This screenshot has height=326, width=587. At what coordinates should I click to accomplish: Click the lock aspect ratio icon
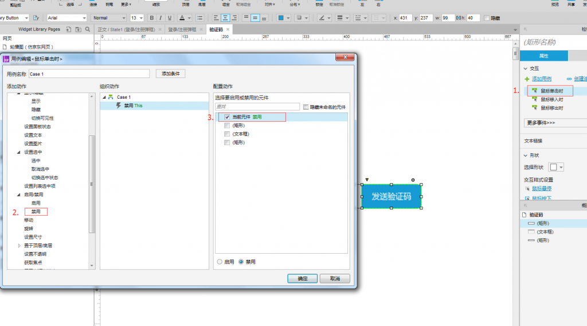(458, 18)
